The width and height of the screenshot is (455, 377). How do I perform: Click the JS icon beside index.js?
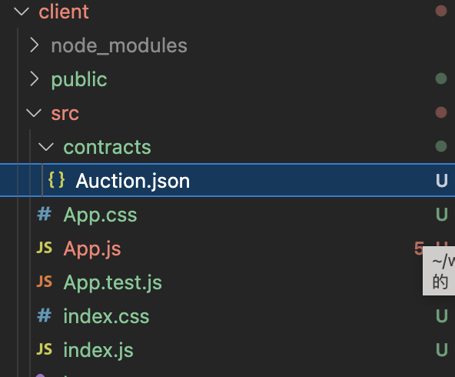(x=45, y=349)
